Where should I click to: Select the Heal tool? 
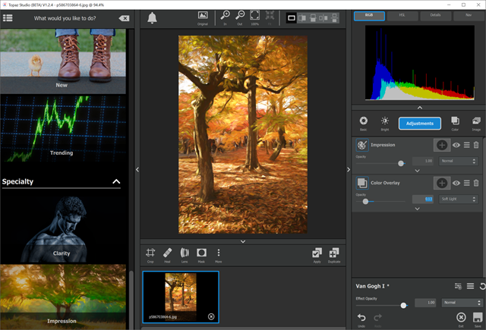168,253
